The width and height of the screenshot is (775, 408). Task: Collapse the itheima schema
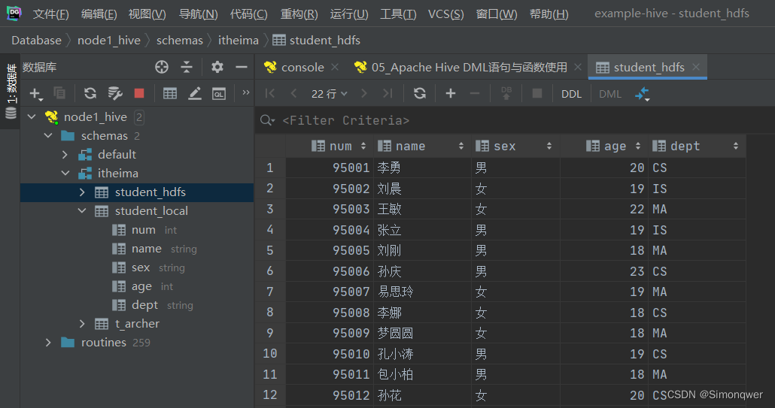point(65,173)
